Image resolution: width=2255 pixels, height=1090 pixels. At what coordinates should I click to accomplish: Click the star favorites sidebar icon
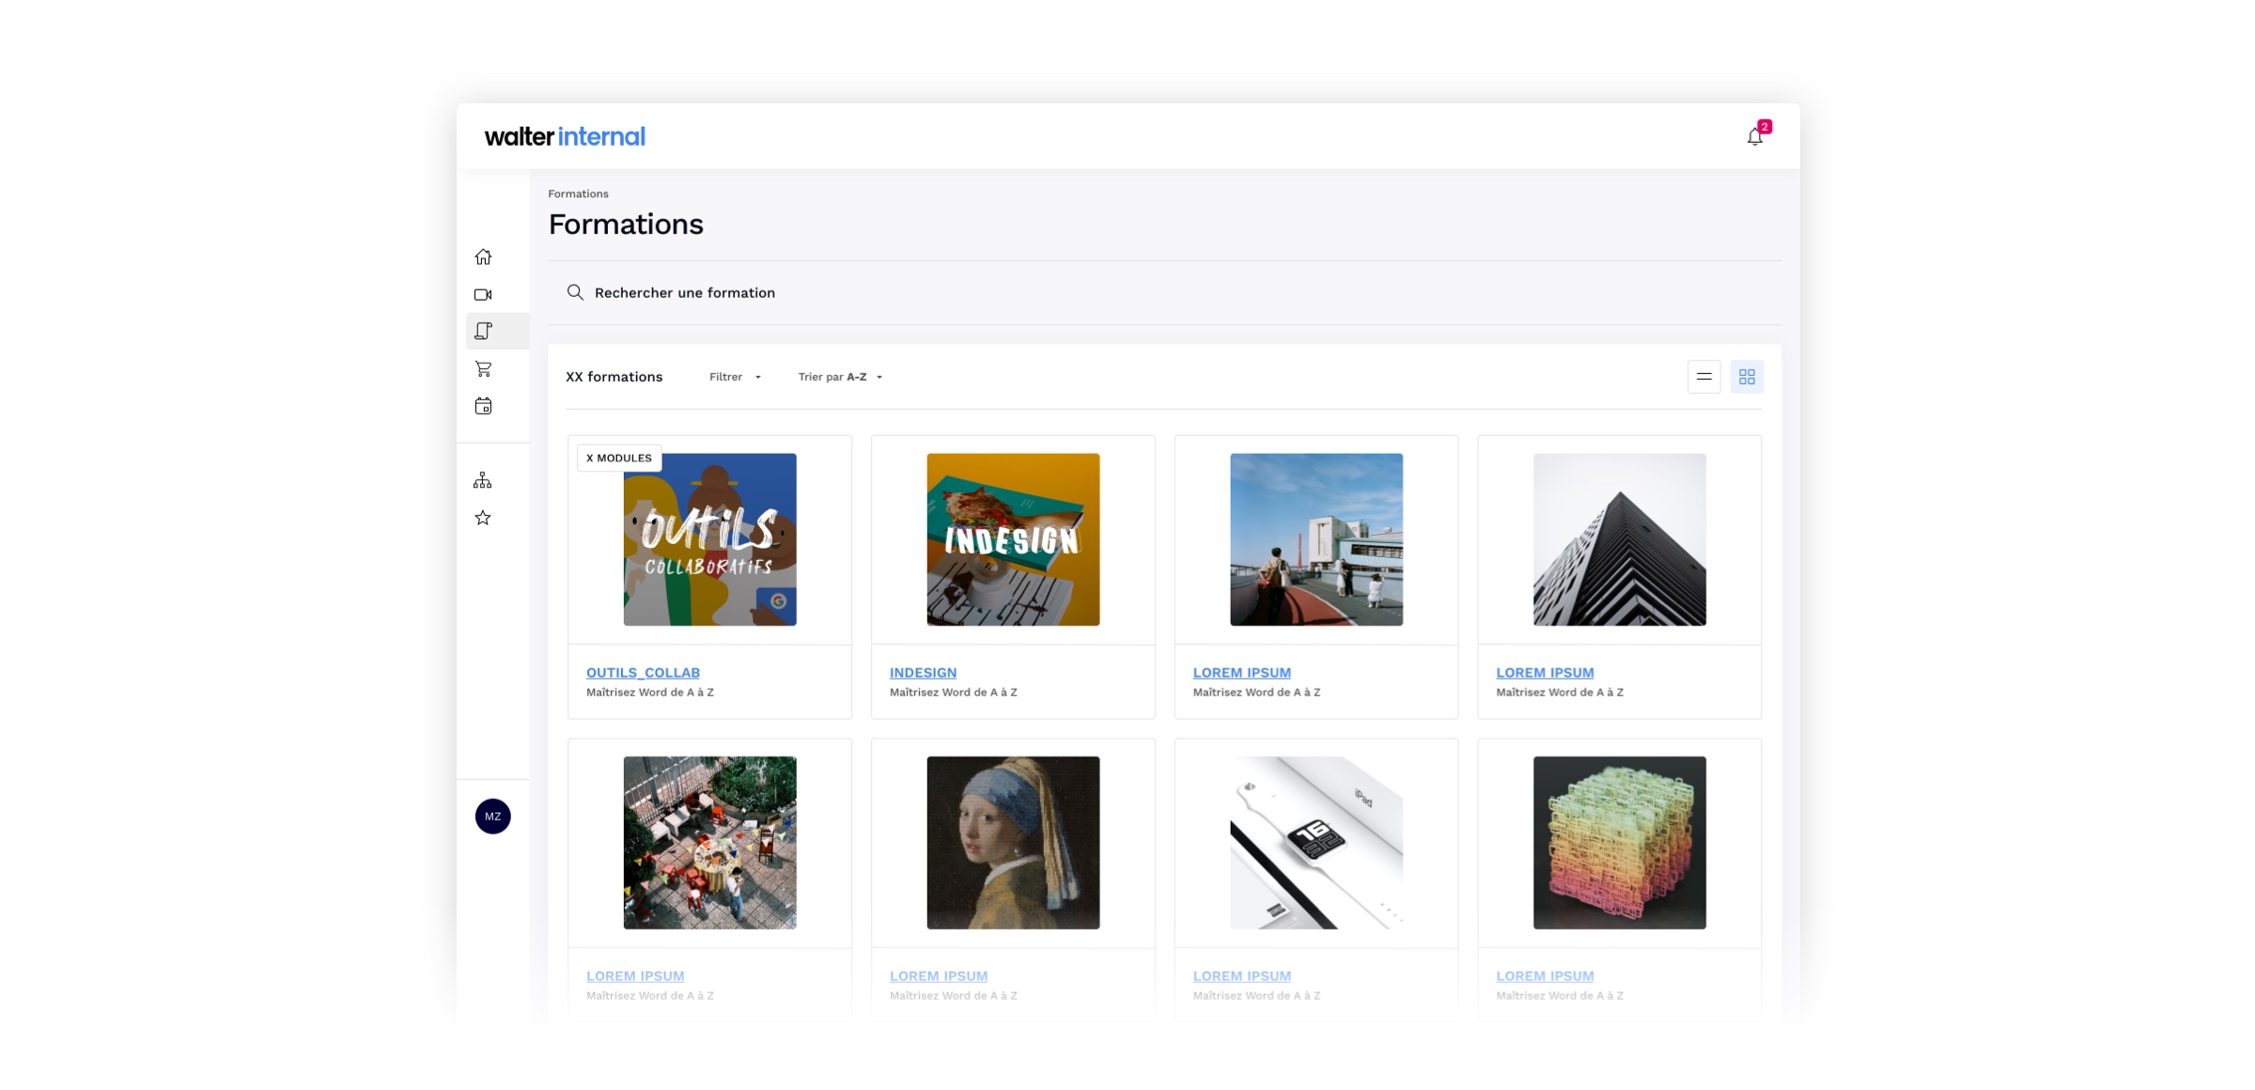[x=483, y=518]
